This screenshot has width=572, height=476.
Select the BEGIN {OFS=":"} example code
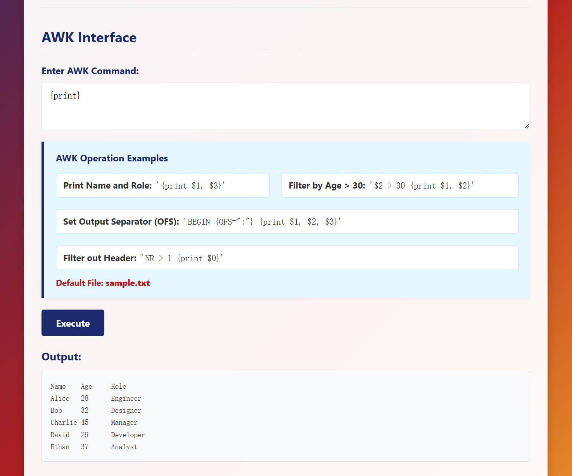[262, 222]
